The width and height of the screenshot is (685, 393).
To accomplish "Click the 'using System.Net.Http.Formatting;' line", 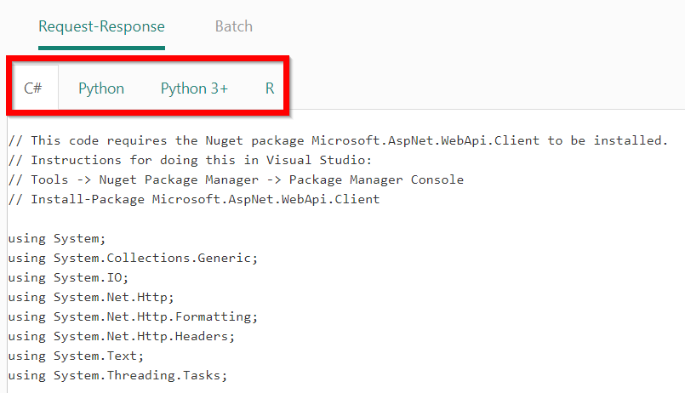I will click(133, 316).
